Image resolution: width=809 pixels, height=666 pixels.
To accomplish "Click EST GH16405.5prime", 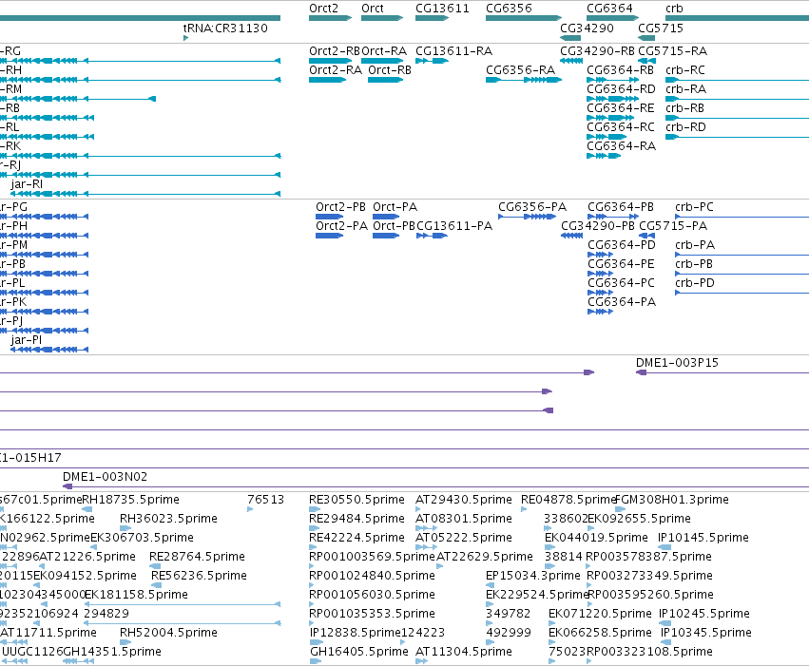I will click(x=316, y=661).
